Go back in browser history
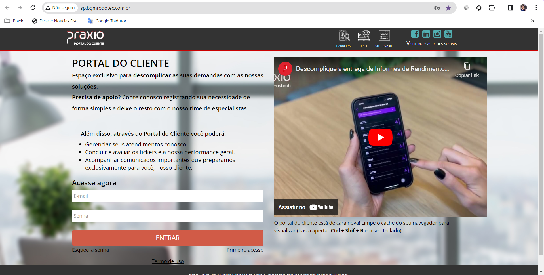 (x=7, y=8)
